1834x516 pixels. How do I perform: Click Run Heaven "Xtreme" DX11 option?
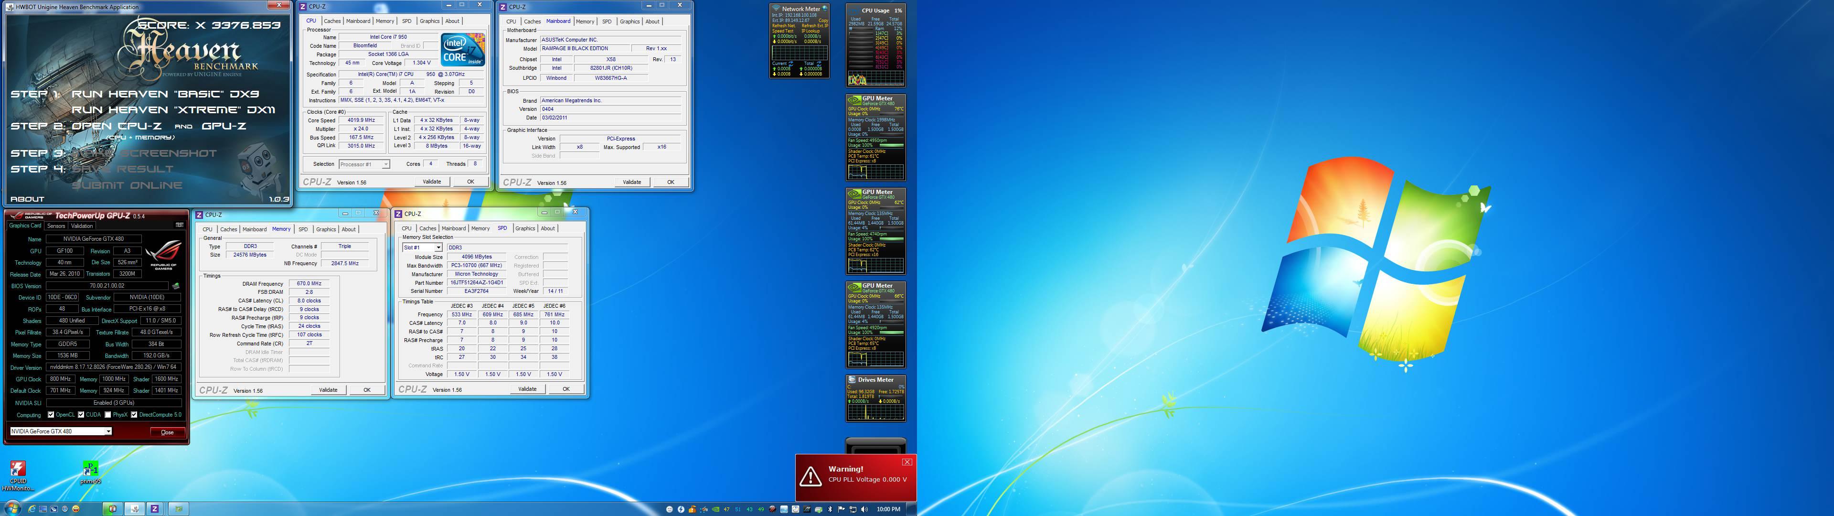pos(173,110)
